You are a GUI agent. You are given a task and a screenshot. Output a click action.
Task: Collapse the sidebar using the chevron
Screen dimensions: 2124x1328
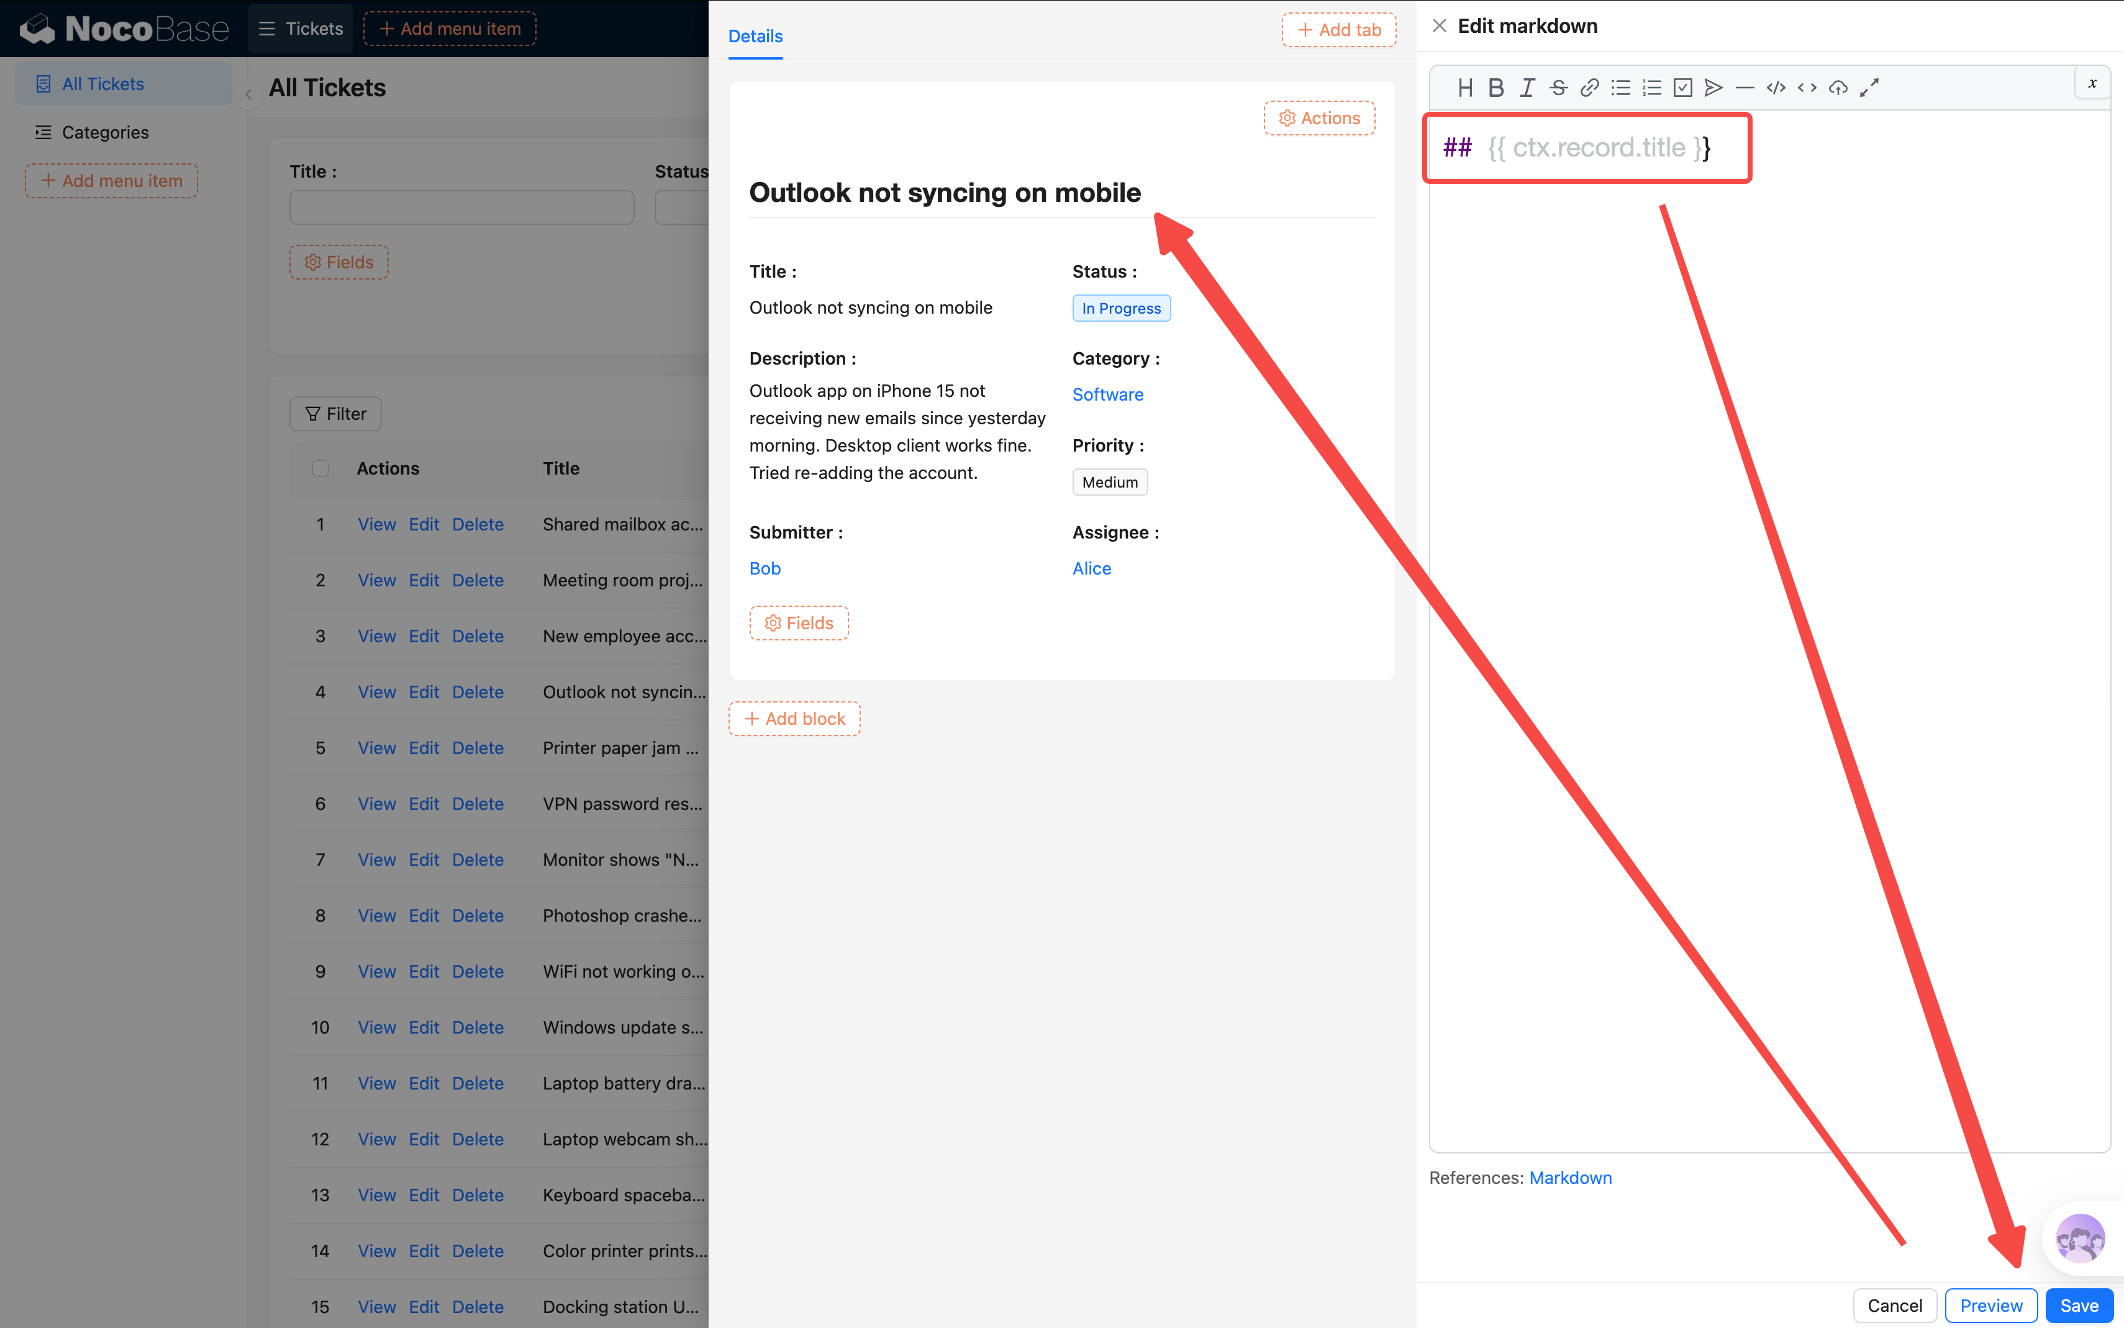point(248,94)
